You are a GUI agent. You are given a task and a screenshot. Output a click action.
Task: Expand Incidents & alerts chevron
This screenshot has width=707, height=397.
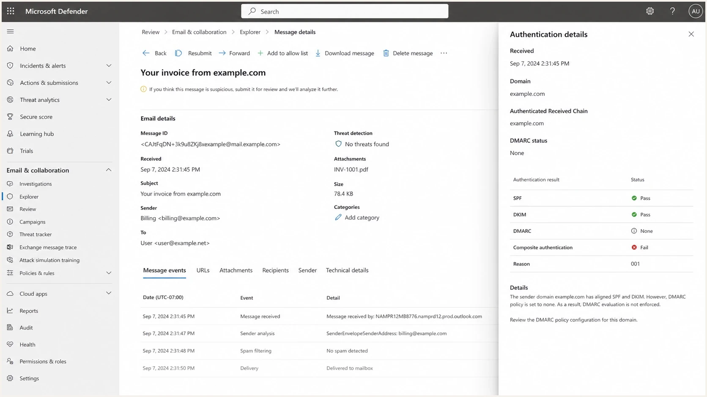click(109, 65)
